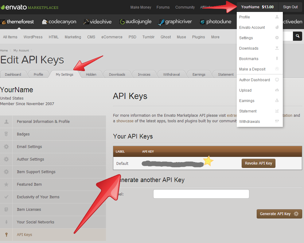The image size is (304, 243).
Task: Click banknote icon beside Withdrawals
Action: [277, 121]
